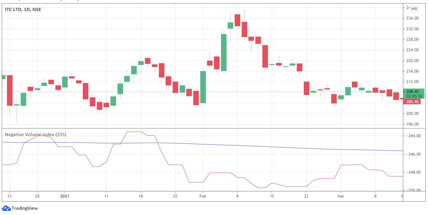Screen dimensions: 428x215
Task: Click the 200.00 price axis label
Action: coord(412,113)
